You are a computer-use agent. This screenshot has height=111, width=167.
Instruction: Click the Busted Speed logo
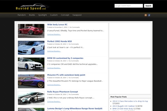(32, 7)
